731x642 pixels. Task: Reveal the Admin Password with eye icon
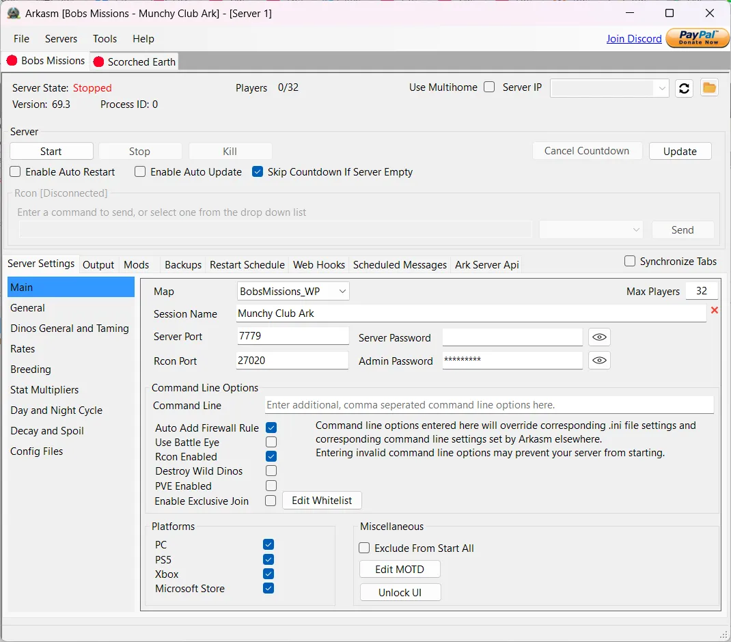599,361
